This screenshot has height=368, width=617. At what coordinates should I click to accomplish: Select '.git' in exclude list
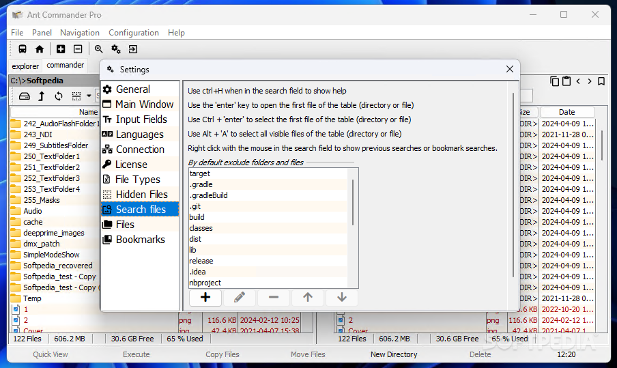268,206
